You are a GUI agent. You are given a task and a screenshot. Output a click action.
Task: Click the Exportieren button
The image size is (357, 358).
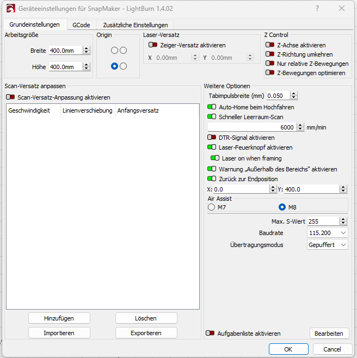pyautogui.click(x=146, y=333)
